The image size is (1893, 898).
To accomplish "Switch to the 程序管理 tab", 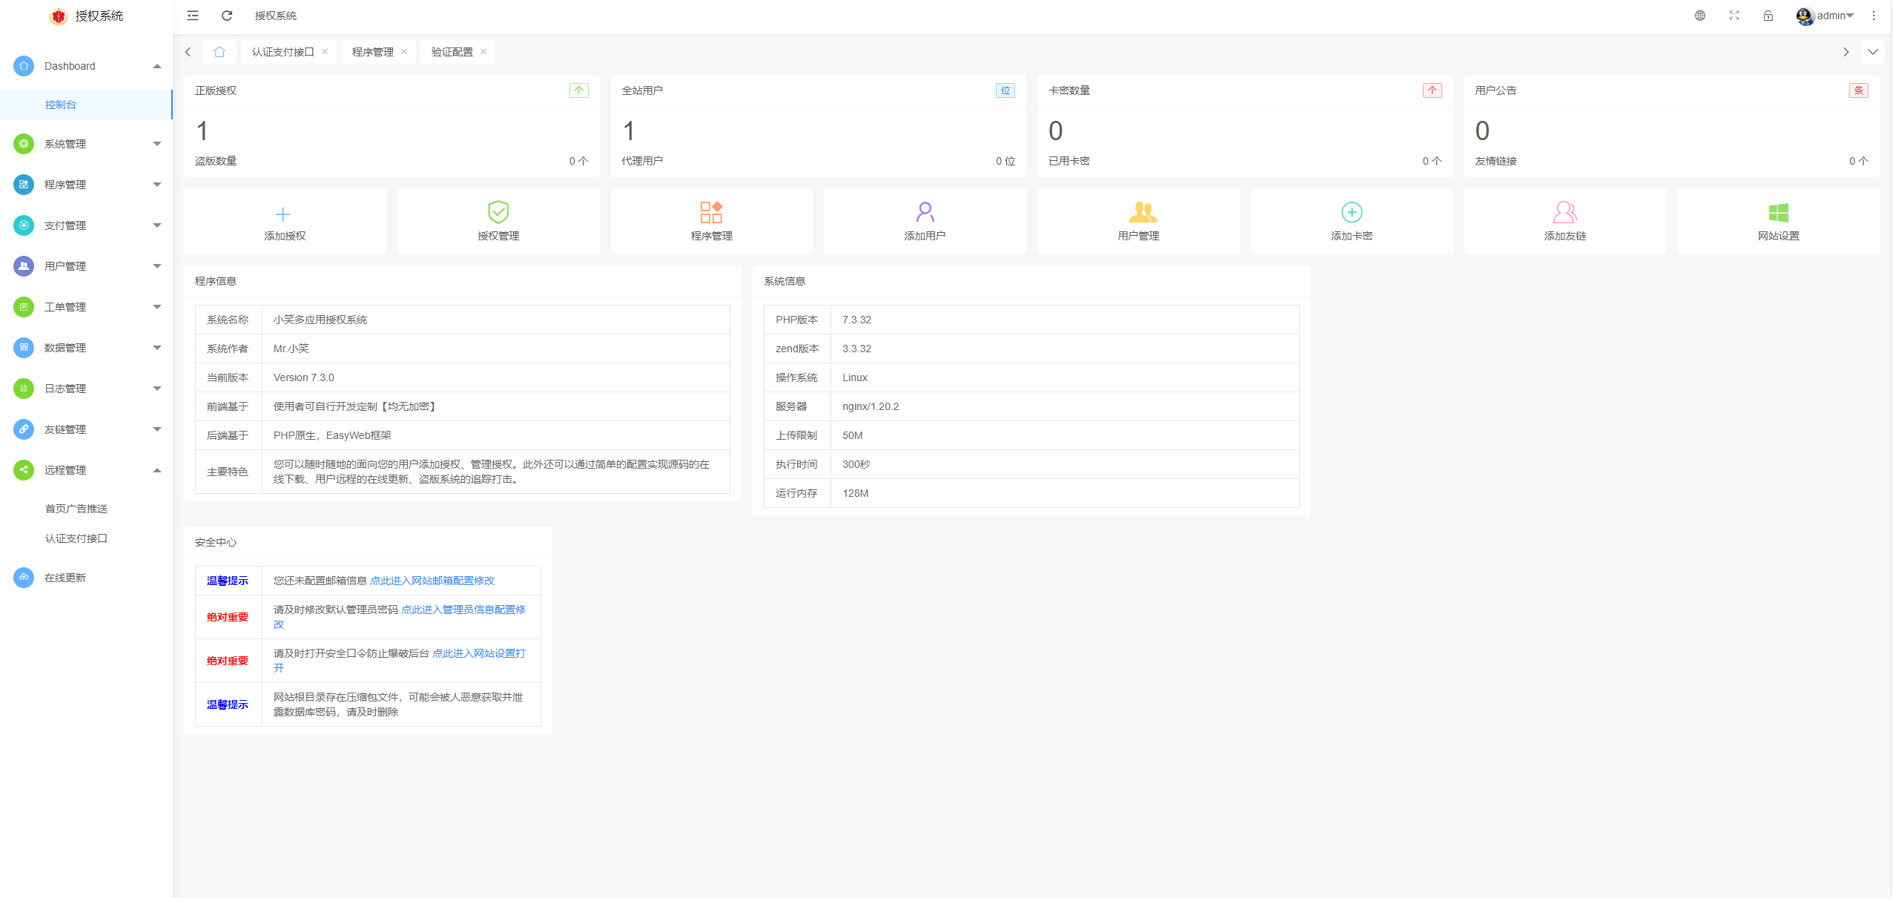I will point(372,52).
